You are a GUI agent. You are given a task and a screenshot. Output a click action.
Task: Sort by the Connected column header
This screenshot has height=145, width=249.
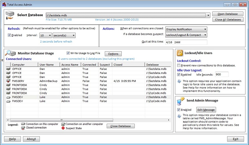[x=90, y=65]
